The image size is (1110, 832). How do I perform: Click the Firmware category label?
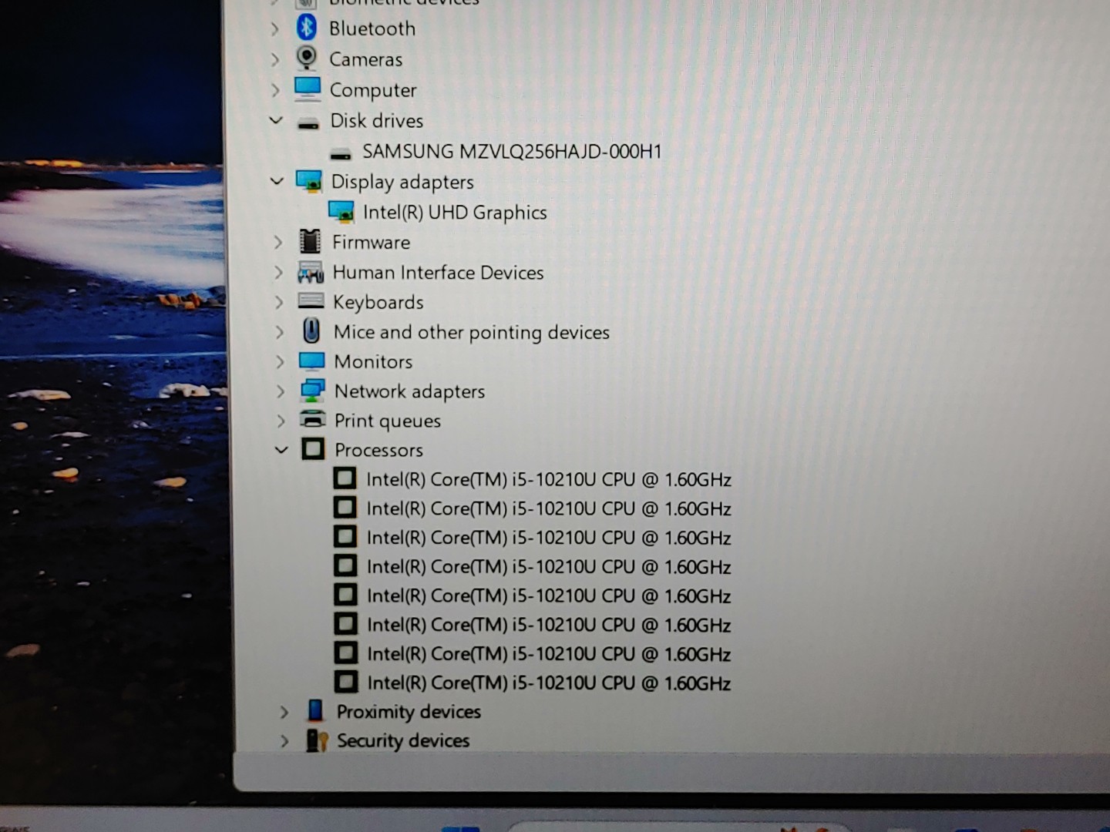click(x=371, y=242)
